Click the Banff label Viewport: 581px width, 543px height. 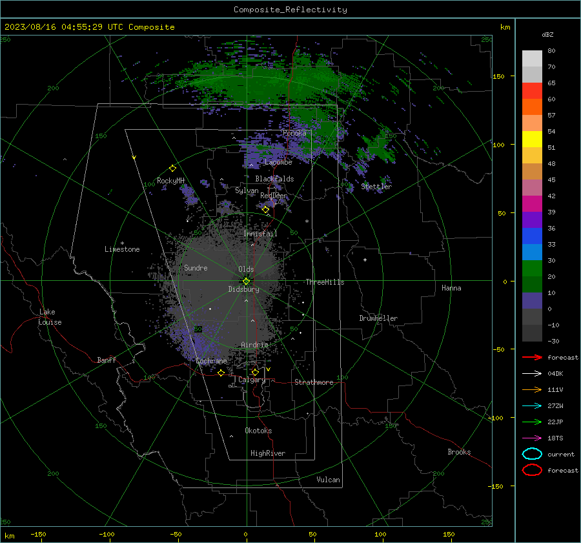click(107, 360)
